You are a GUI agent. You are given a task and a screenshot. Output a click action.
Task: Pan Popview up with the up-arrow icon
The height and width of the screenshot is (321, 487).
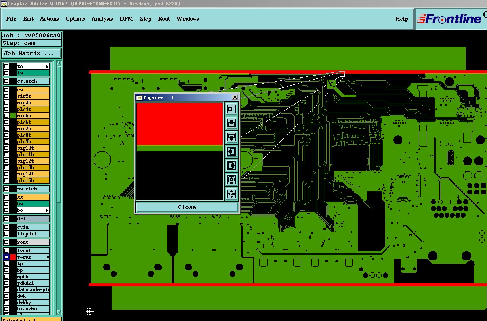pos(231,123)
